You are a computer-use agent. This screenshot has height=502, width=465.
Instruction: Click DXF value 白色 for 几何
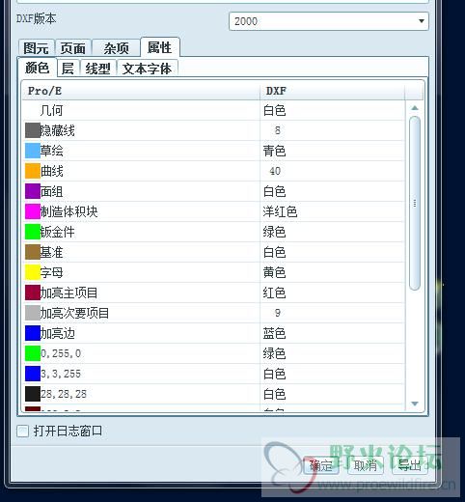pyautogui.click(x=274, y=110)
